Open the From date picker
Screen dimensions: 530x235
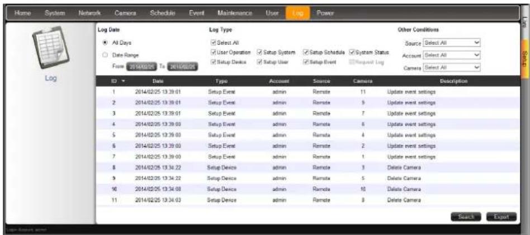pyautogui.click(x=141, y=67)
